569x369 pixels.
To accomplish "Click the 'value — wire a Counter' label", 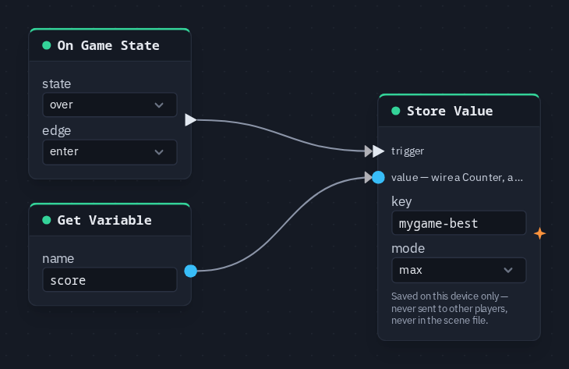I will tap(457, 178).
